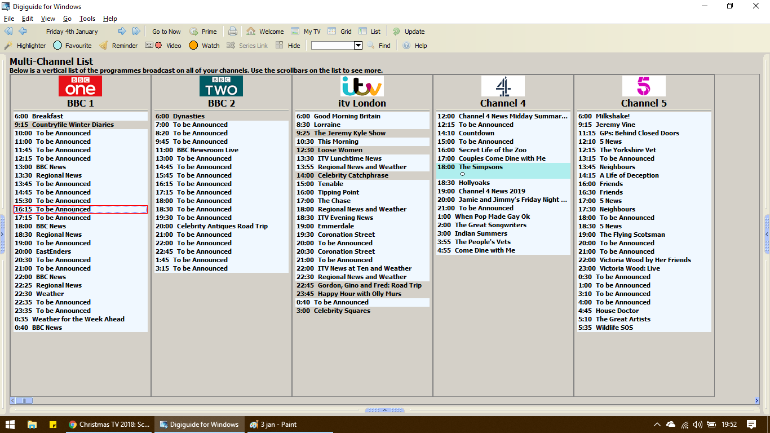This screenshot has width=770, height=433.
Task: Open File Explorer from taskbar
Action: coord(32,424)
